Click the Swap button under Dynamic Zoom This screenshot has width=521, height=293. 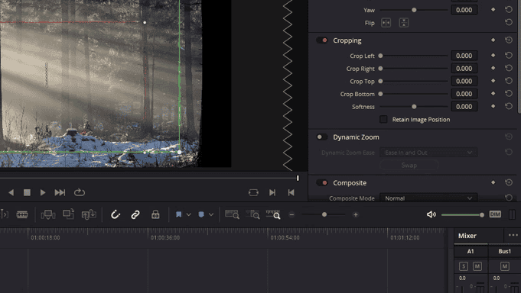tap(409, 165)
